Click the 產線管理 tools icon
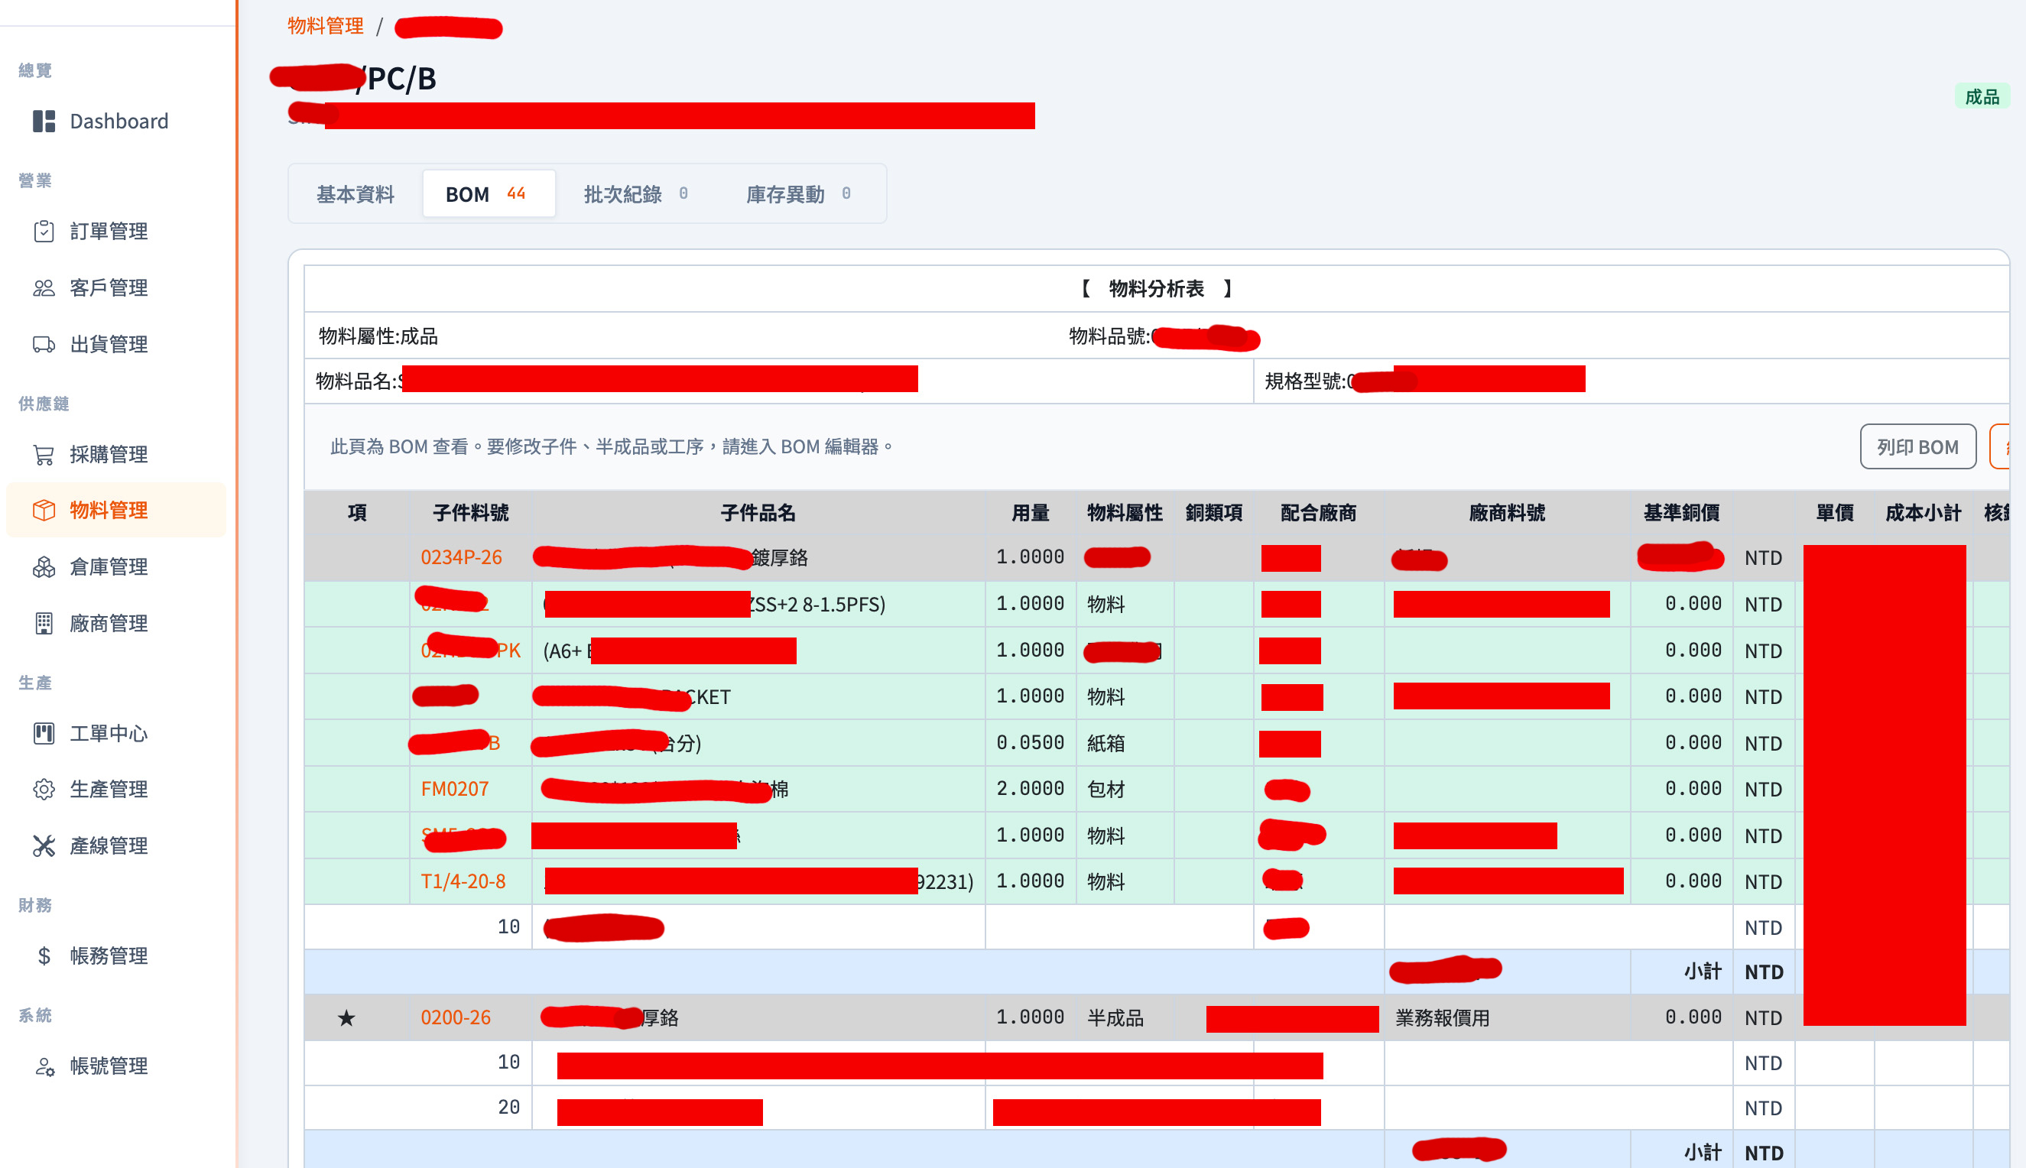This screenshot has width=2026, height=1168. click(x=44, y=845)
